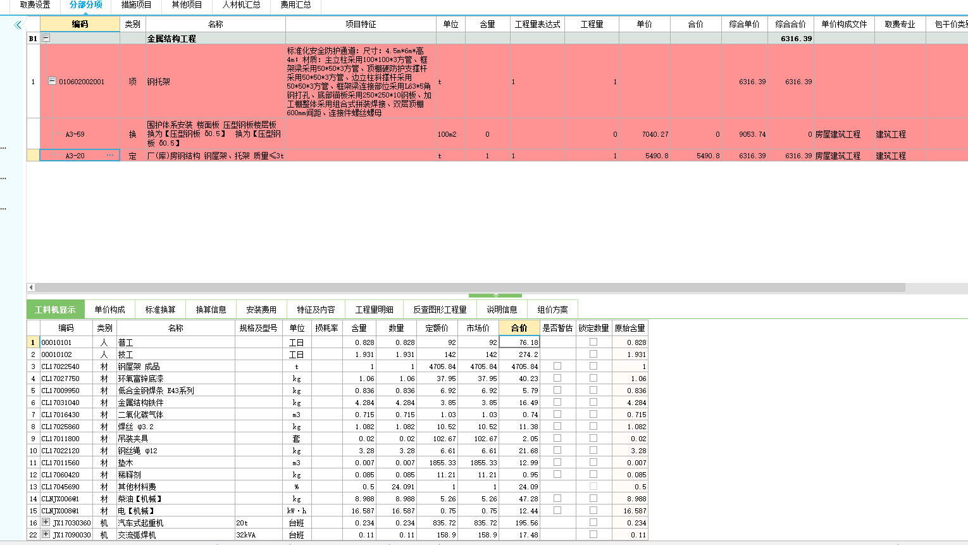The image size is (968, 545).
Task: Select the 32kVA specification cell
Action: [260, 535]
